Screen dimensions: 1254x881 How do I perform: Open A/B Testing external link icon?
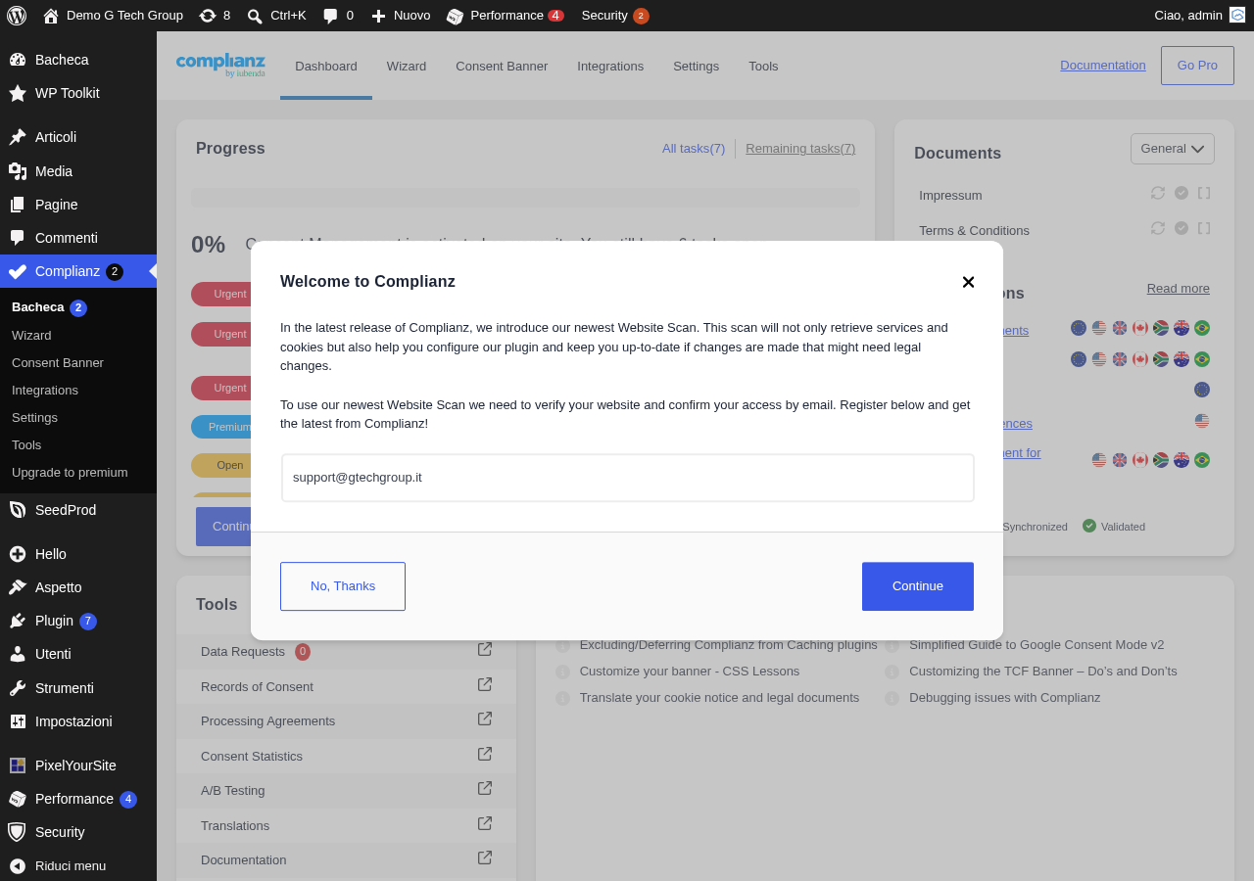tap(485, 788)
